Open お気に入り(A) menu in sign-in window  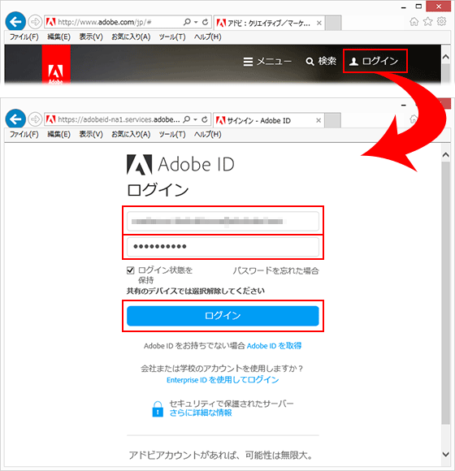[x=131, y=134]
